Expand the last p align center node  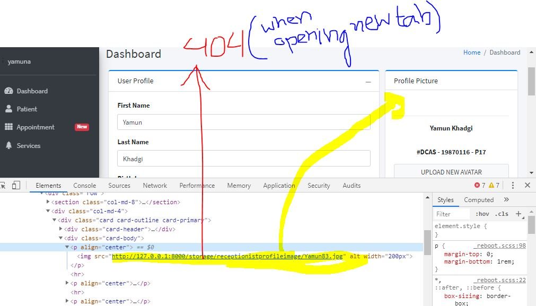[67, 301]
